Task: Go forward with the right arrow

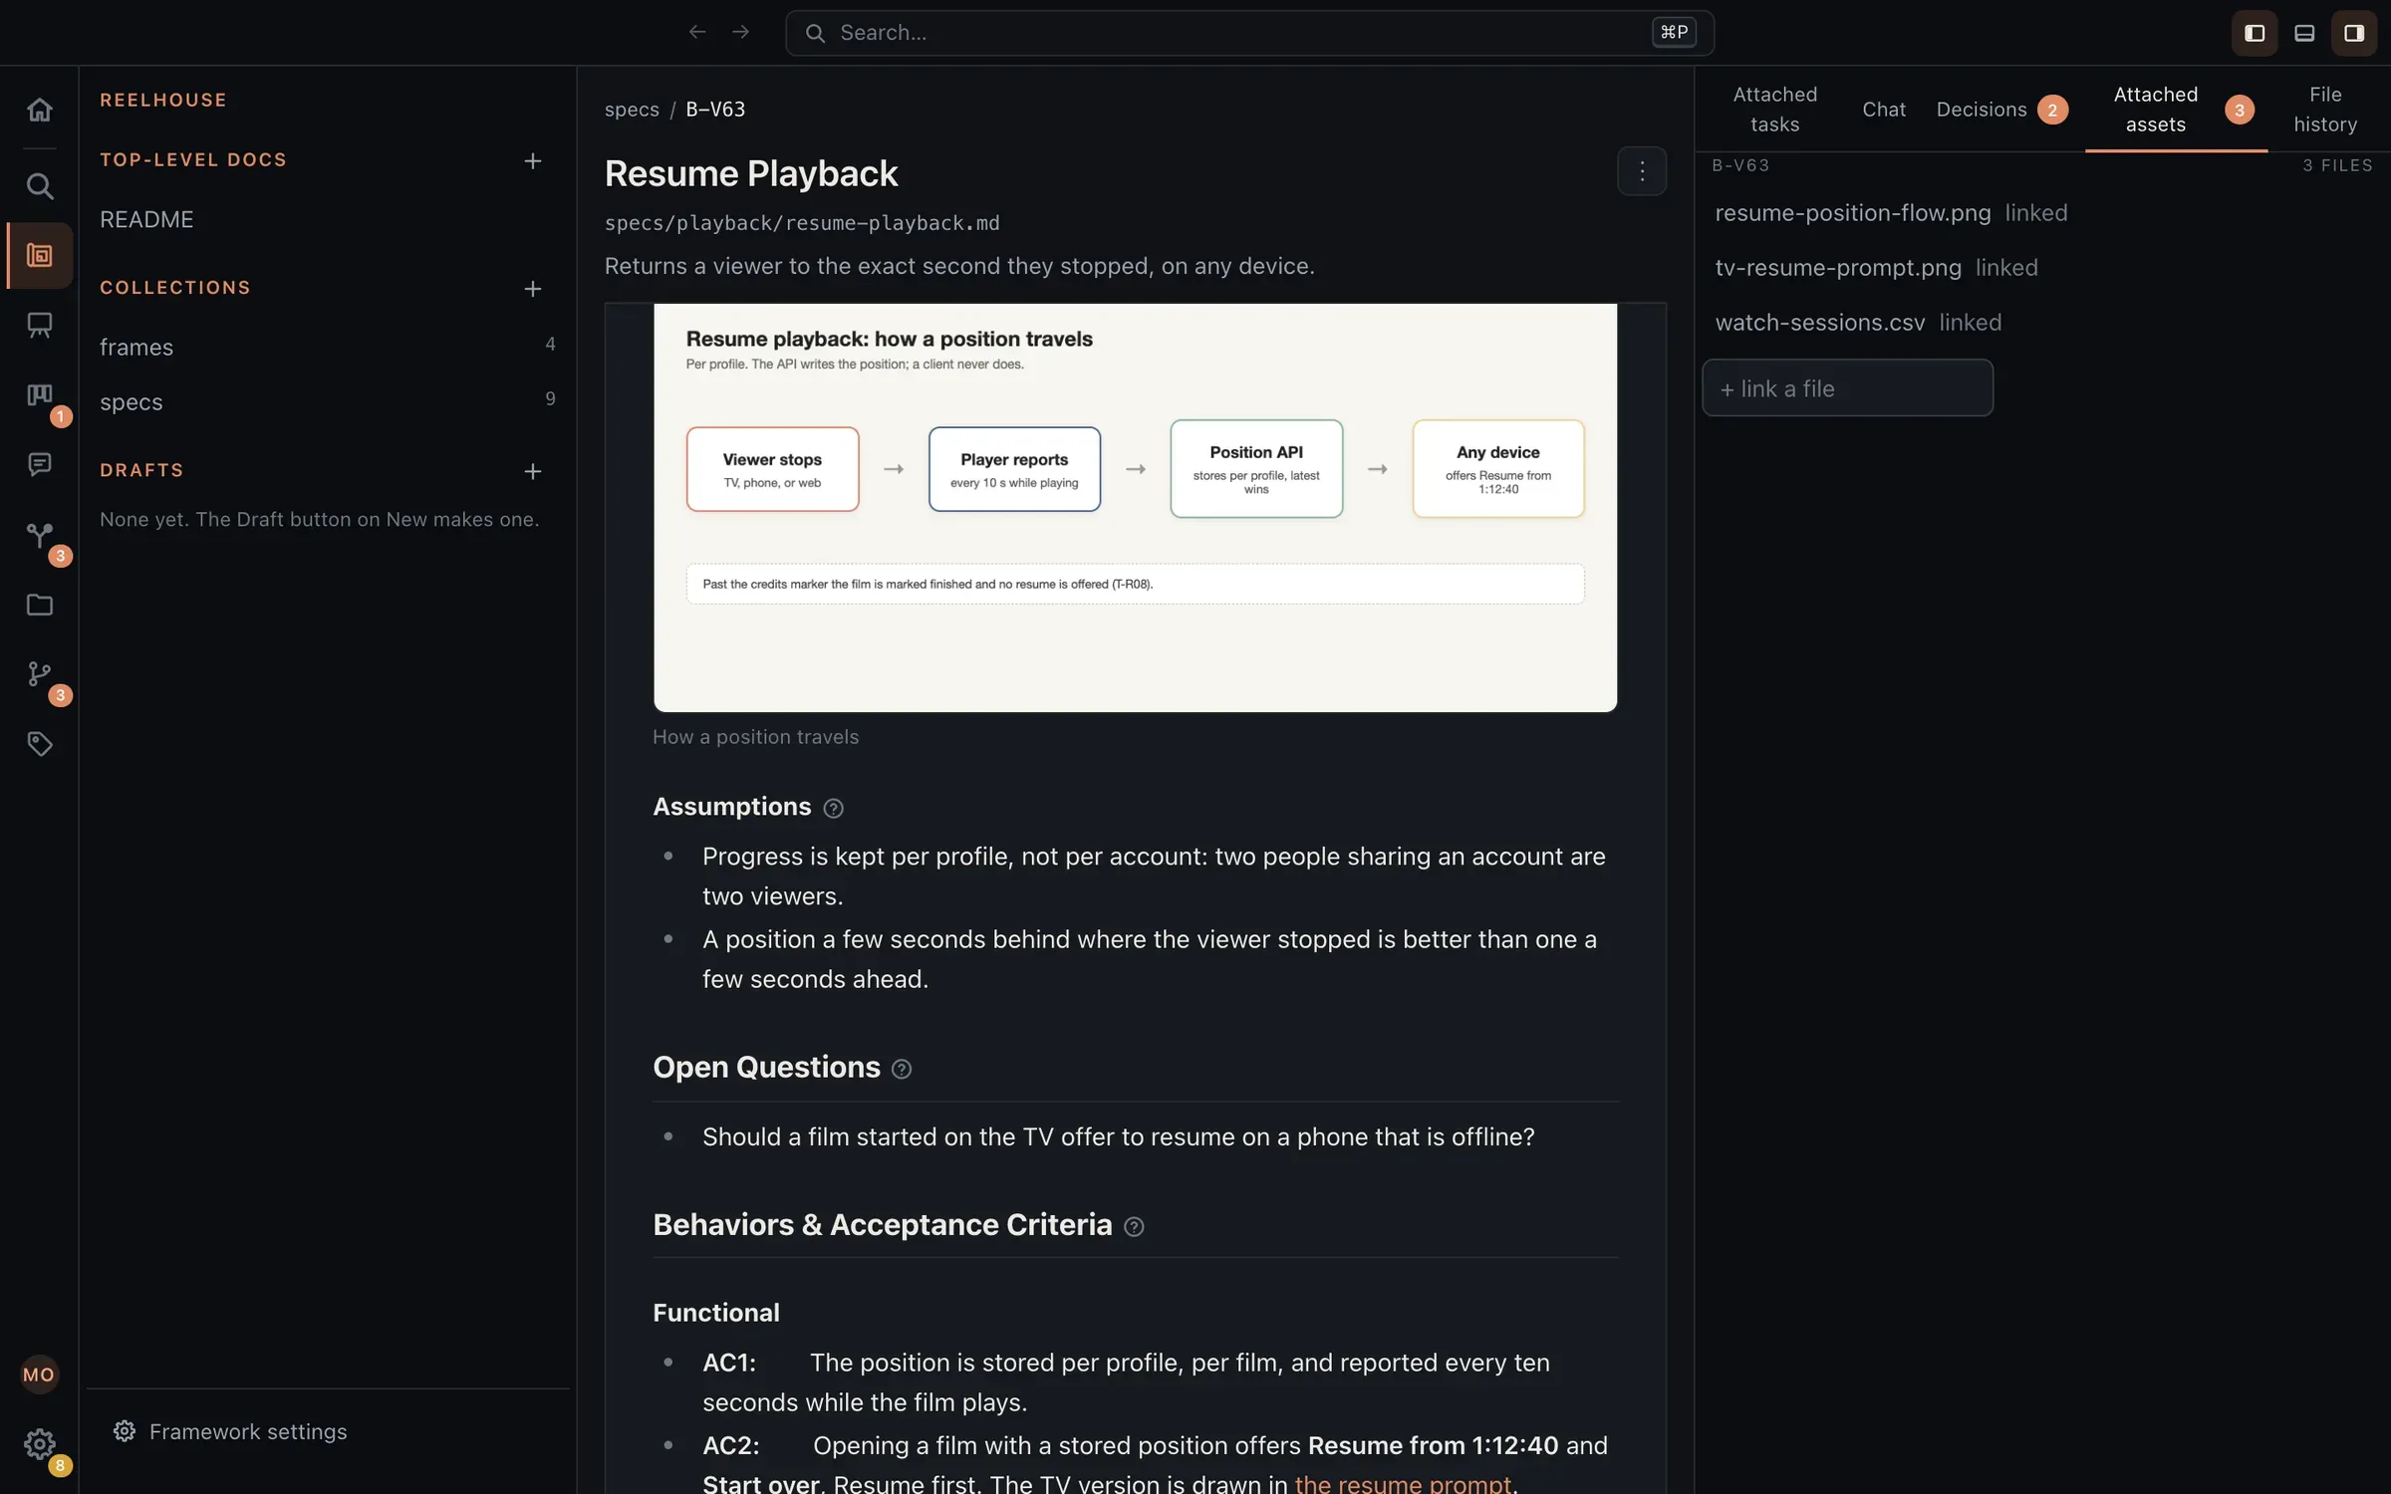Action: tap(740, 33)
